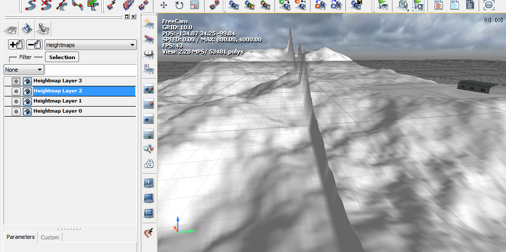The height and width of the screenshot is (252, 506).
Task: Click the green-orange barrels object icon
Action: tap(249, 5)
